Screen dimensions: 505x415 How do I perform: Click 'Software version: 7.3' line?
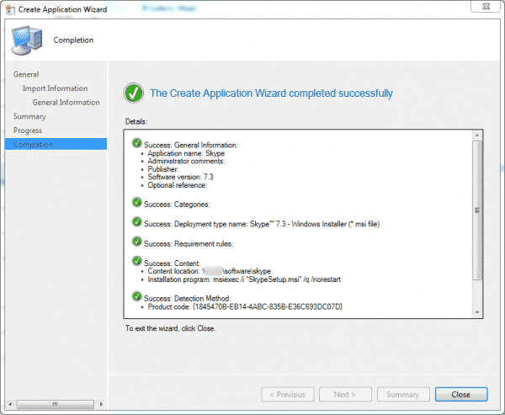pyautogui.click(x=180, y=177)
